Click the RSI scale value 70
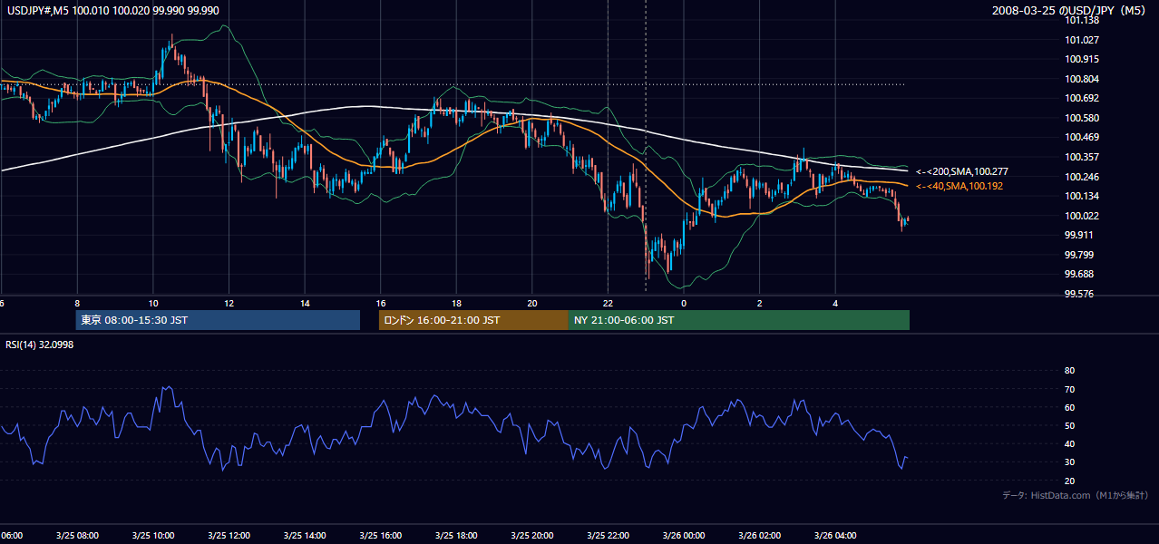 (x=1069, y=389)
